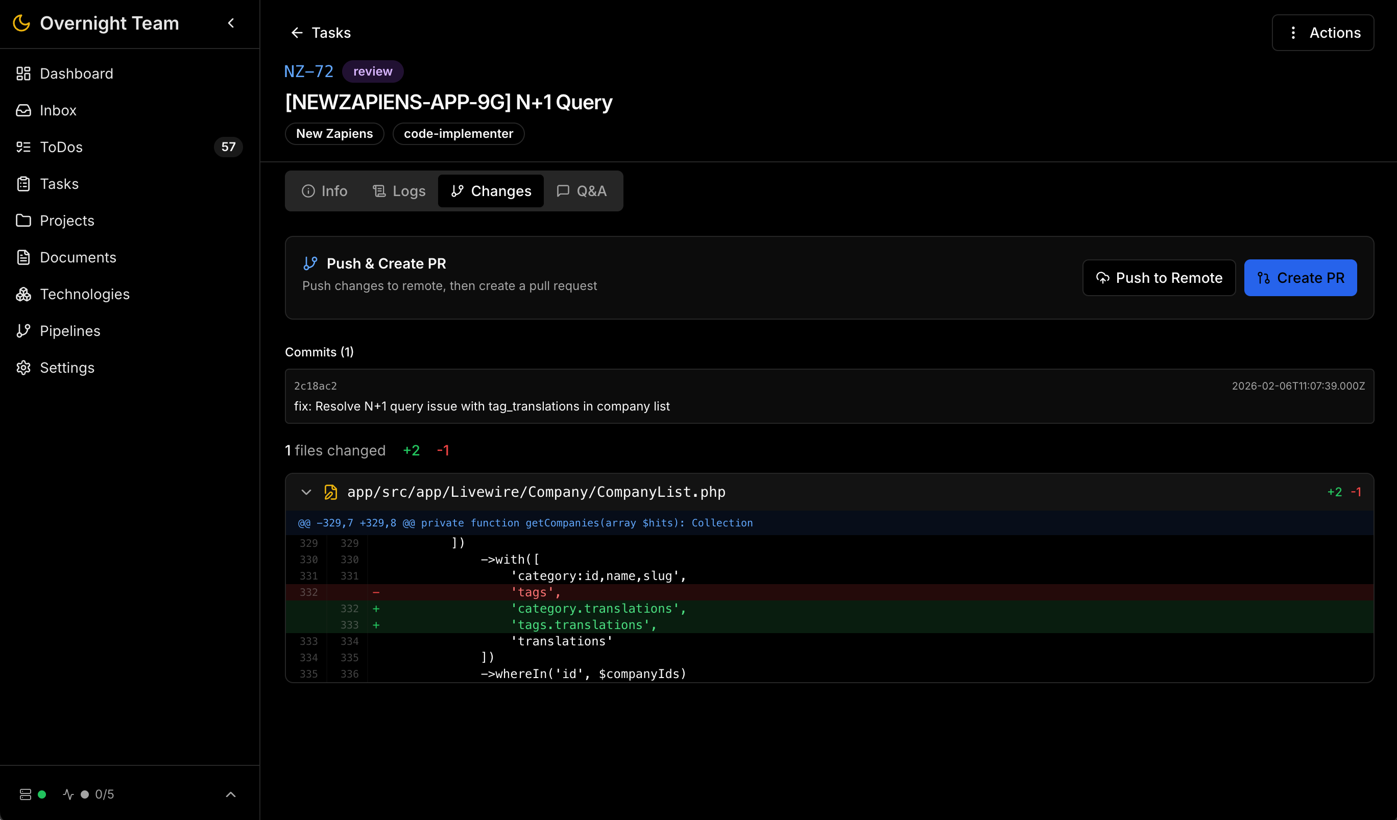Go back via the Tasks link

pos(321,33)
